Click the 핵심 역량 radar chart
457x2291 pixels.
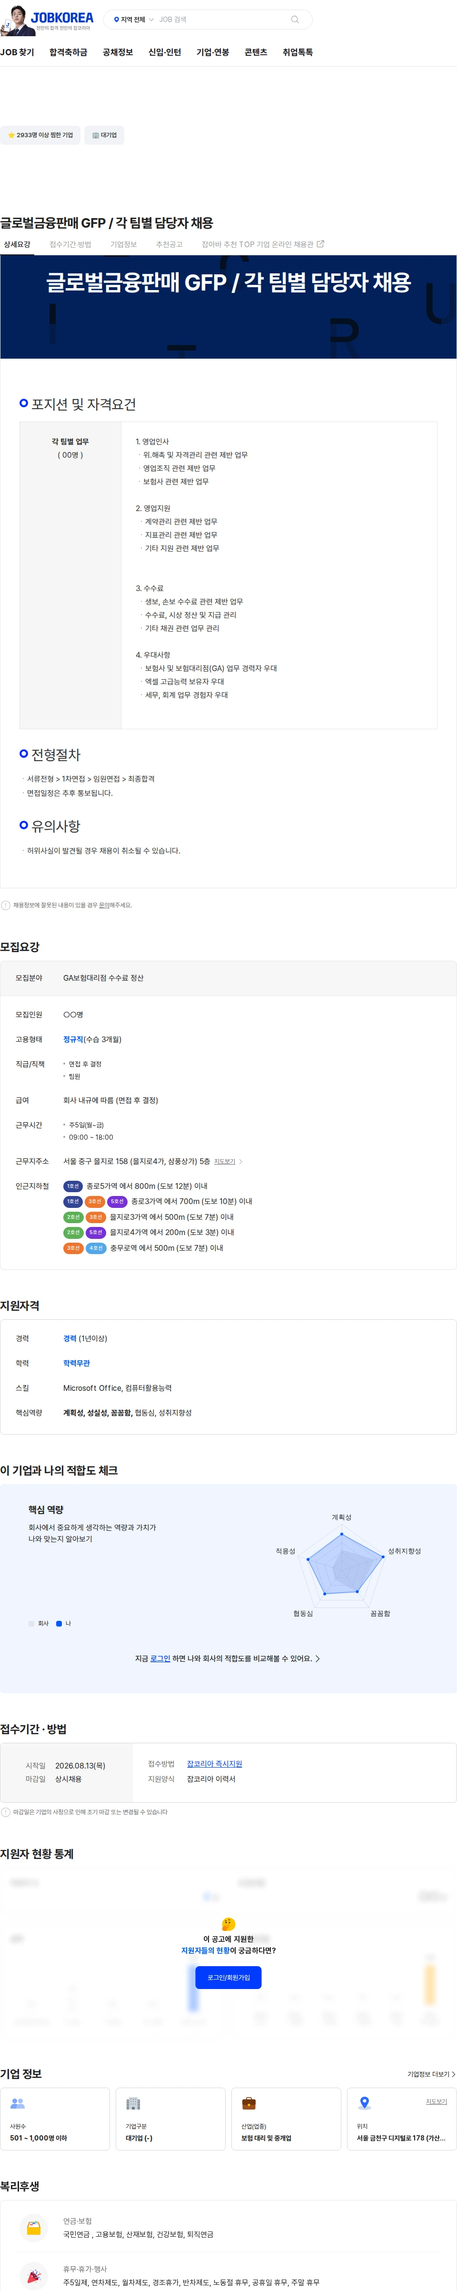[x=342, y=1567]
